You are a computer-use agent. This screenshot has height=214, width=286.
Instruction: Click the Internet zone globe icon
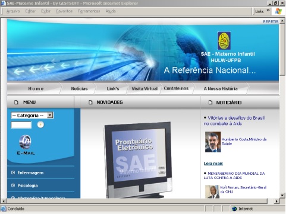[x=234, y=209]
